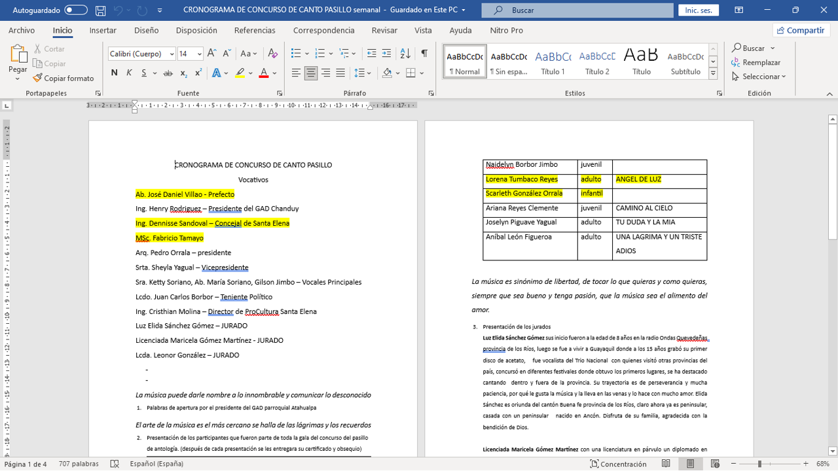Click the Save disk icon
The height and width of the screenshot is (471, 838).
pyautogui.click(x=100, y=10)
